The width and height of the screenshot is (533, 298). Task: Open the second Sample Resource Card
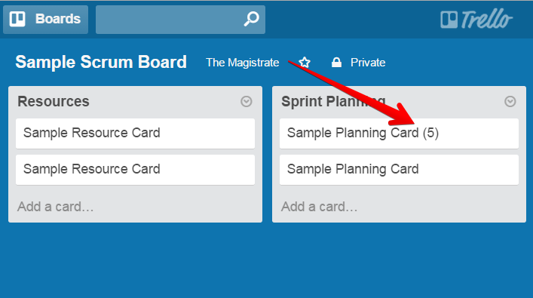(x=135, y=170)
